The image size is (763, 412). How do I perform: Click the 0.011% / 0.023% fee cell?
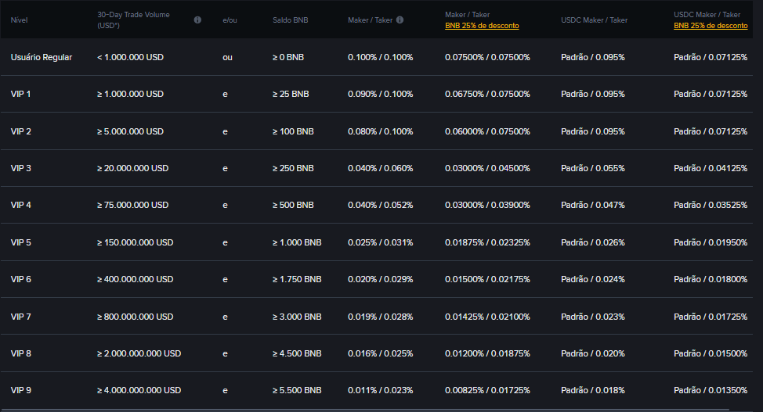(380, 390)
